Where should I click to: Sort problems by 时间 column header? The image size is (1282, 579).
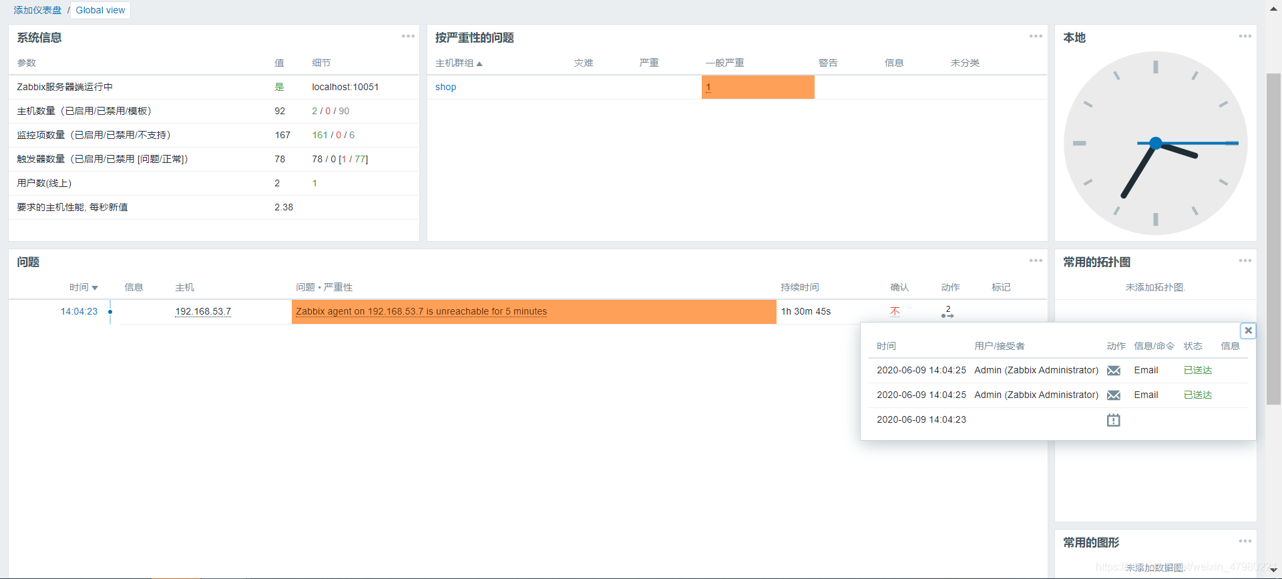click(x=83, y=287)
